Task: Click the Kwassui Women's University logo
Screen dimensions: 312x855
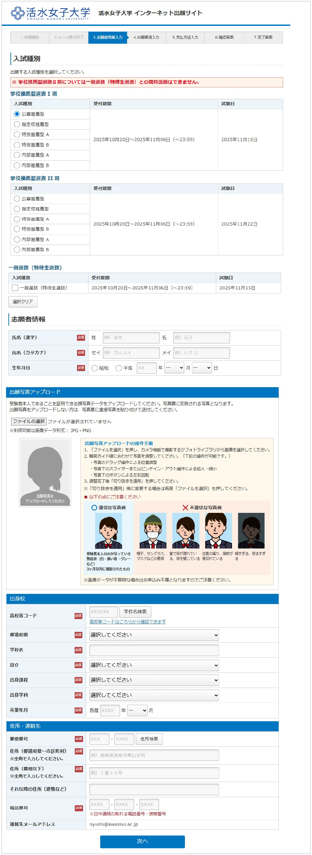Action: coord(50,13)
